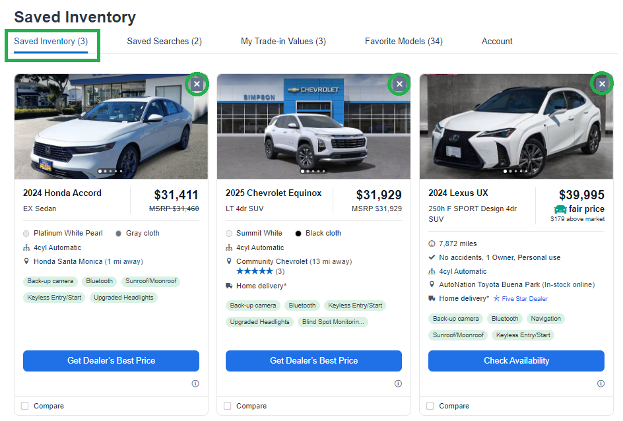Screen dimensions: 623x421
Task: Click the Honda Accord photo carousel dots
Action: pyautogui.click(x=110, y=171)
